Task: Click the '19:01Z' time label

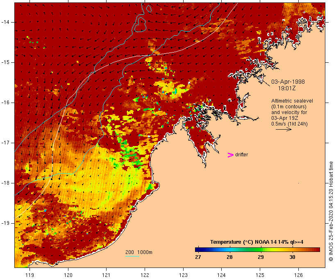Action: pos(287,88)
